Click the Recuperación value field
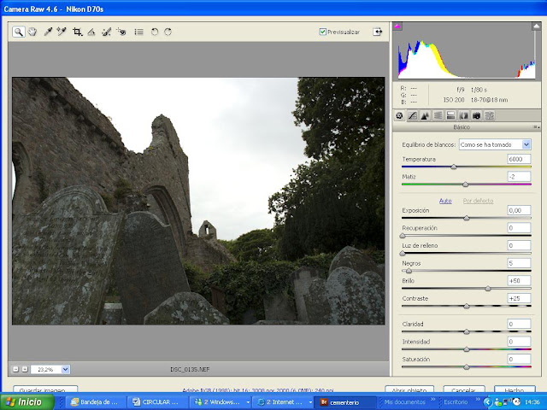 pyautogui.click(x=519, y=228)
